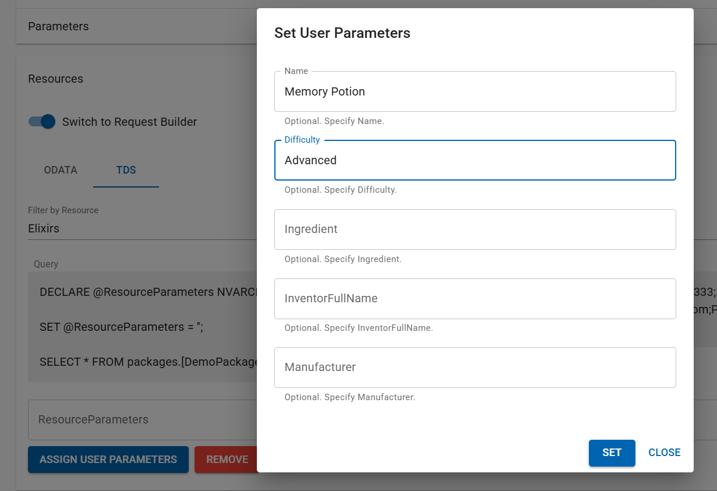Select the empty Ingredient input field
Screen dimensions: 717x491
tap(475, 229)
